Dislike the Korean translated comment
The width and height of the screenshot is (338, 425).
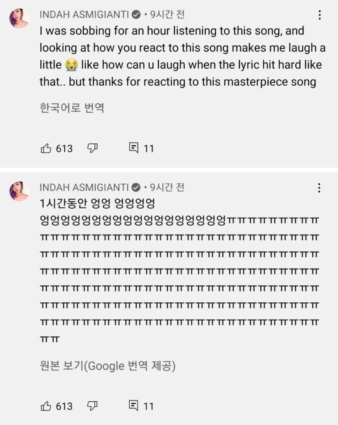pyautogui.click(x=92, y=406)
